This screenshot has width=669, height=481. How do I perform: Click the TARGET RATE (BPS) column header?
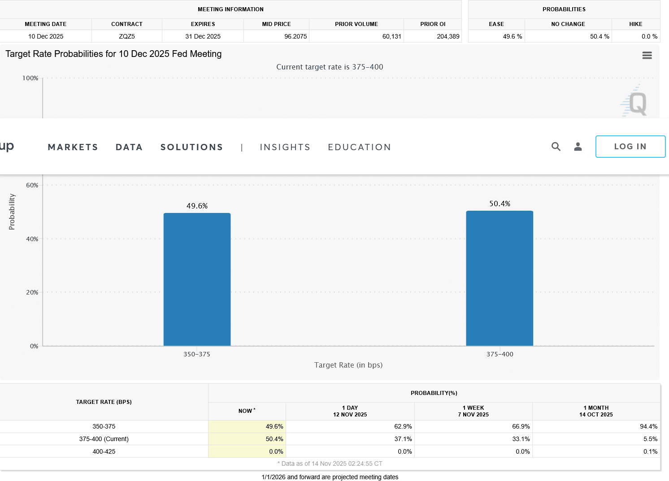coord(104,402)
